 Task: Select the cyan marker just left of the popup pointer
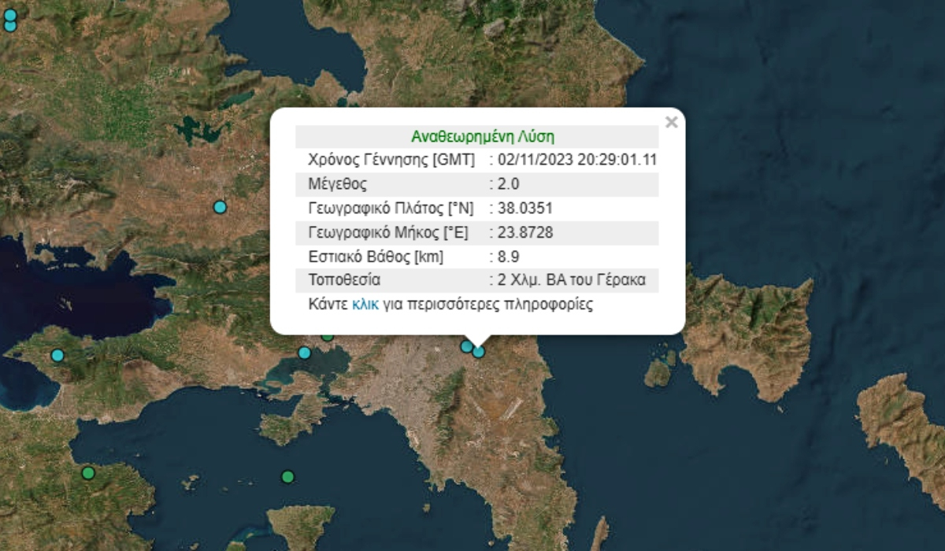coord(466,346)
